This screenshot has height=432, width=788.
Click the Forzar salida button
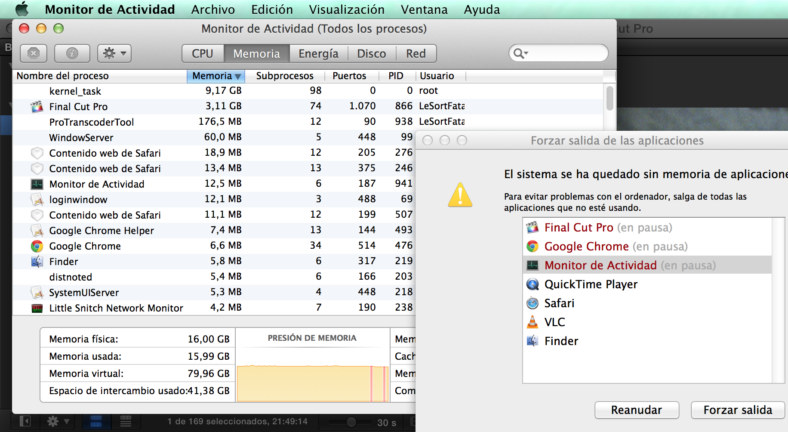click(x=738, y=410)
